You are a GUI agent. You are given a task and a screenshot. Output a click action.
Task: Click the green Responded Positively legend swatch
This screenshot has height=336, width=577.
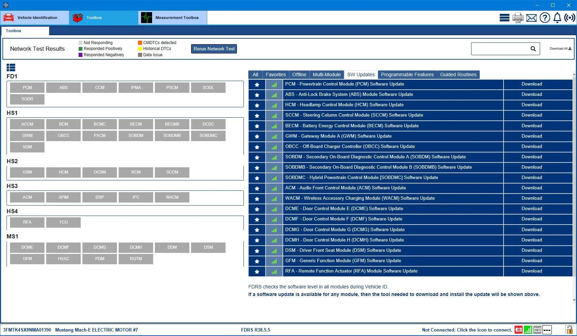pyautogui.click(x=81, y=49)
